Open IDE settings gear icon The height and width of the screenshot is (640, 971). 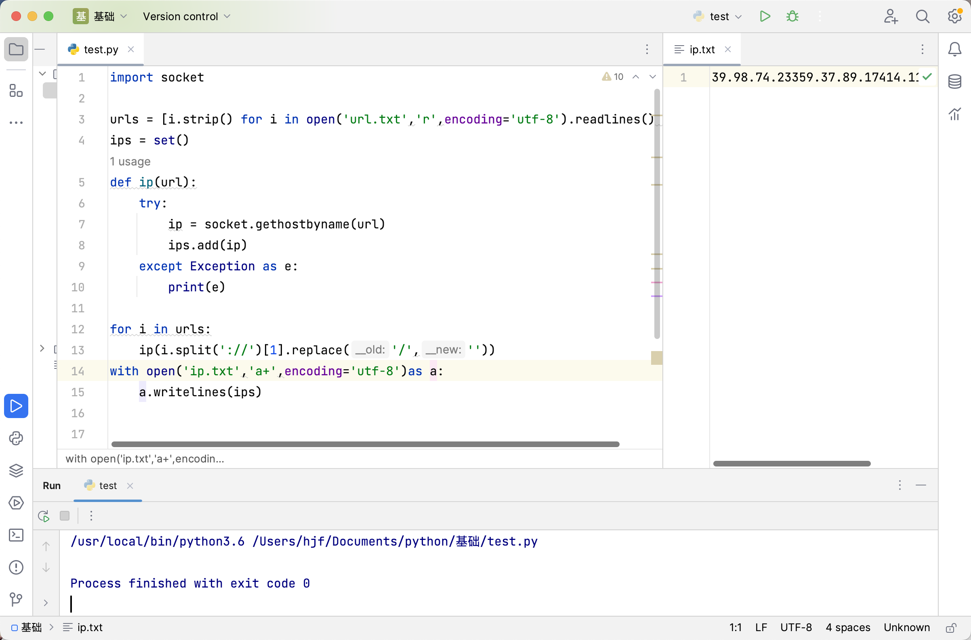(955, 16)
